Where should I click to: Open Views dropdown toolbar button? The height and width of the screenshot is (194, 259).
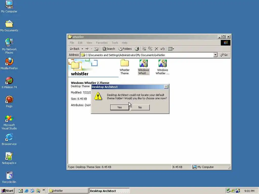click(171, 49)
